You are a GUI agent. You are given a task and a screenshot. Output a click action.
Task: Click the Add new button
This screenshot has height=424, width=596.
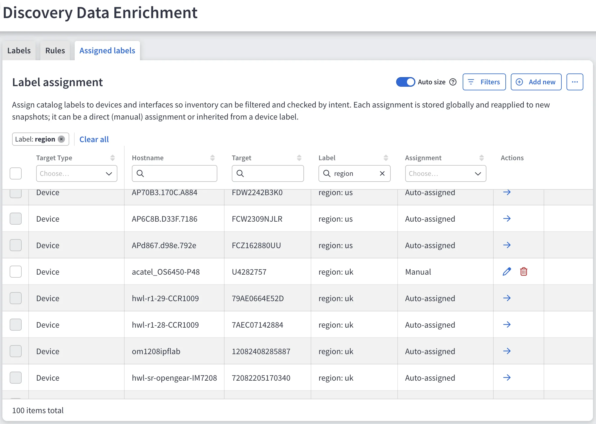tap(536, 82)
